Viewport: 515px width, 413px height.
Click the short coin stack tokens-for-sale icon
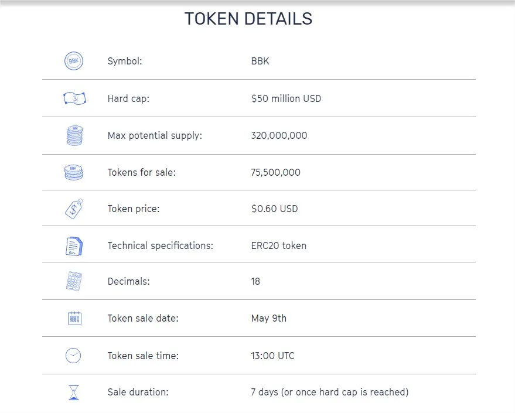point(74,172)
